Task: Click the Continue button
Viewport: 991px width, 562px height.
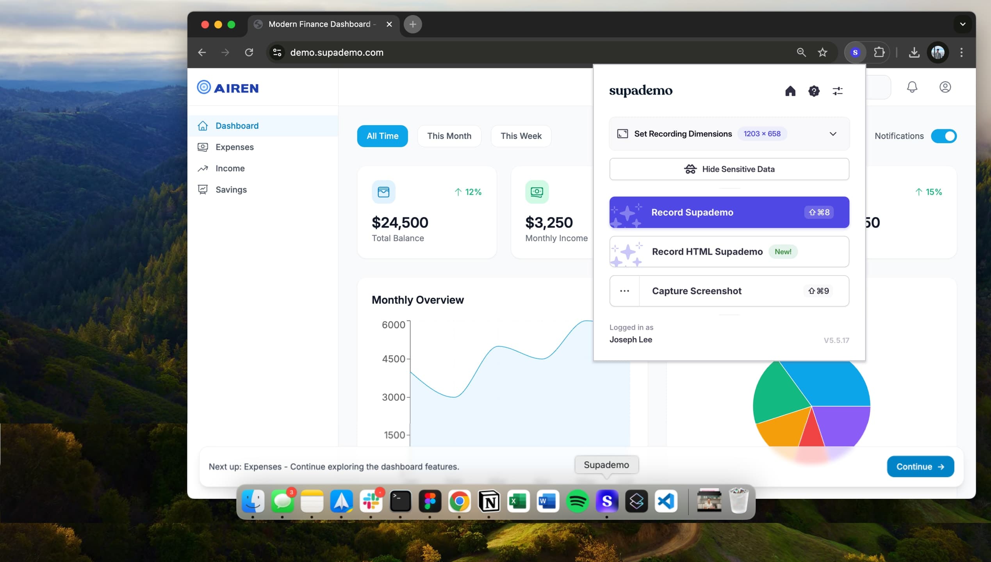Action: point(920,466)
